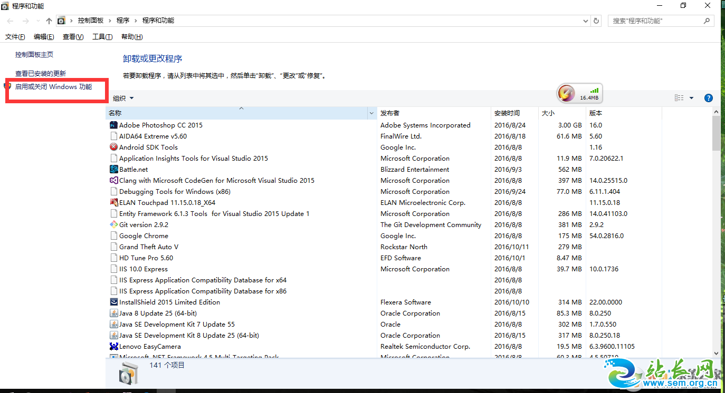The height and width of the screenshot is (393, 725).
Task: Click the ELAN Touchpad icon
Action: [113, 203]
